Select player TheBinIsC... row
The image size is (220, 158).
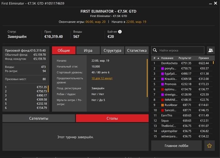(182, 126)
